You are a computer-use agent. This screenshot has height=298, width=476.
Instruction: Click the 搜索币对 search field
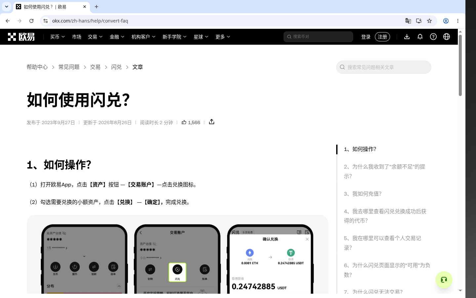coord(318,37)
